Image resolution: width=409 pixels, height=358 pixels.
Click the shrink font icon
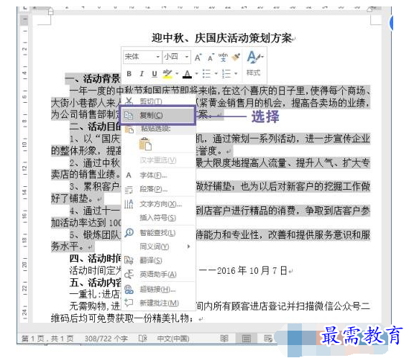point(211,58)
